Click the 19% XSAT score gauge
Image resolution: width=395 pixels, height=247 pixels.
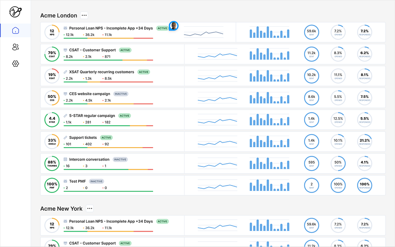tap(52, 76)
